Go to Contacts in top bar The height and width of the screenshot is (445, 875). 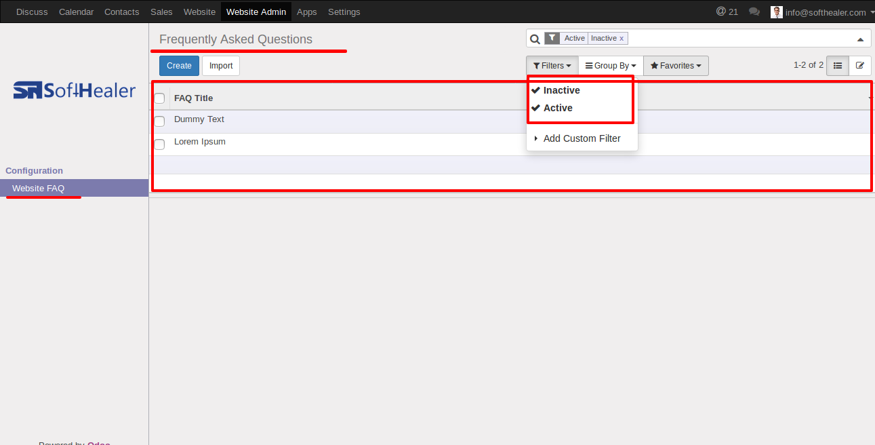pos(122,12)
